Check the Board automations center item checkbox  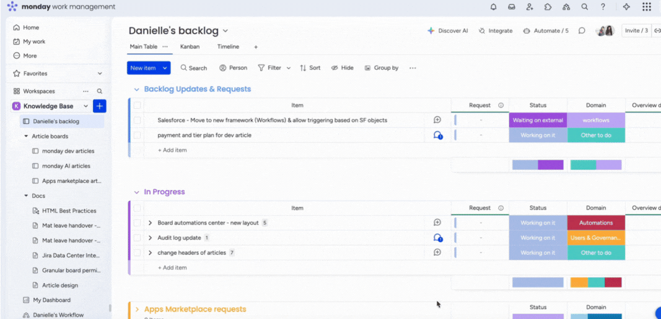[137, 223]
